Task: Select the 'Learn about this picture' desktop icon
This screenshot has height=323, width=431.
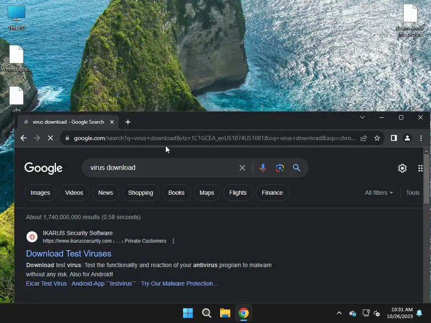Action: (410, 20)
